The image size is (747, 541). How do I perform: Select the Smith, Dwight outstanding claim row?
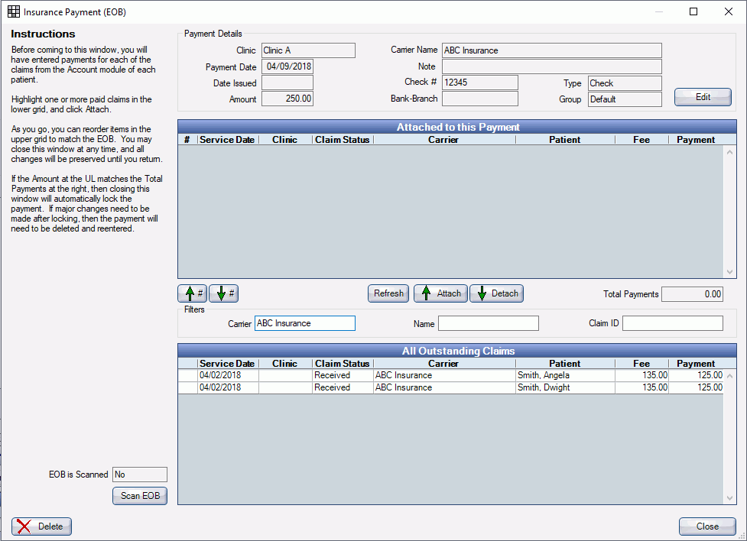[450, 387]
